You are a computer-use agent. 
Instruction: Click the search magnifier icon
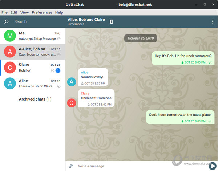pyautogui.click(x=7, y=21)
